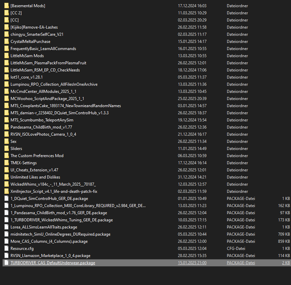Click the TURBODRIVER_CAS_DefaultUnderwear.package file name

[52, 263]
